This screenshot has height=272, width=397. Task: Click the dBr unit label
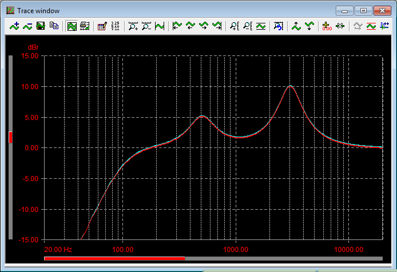[33, 47]
